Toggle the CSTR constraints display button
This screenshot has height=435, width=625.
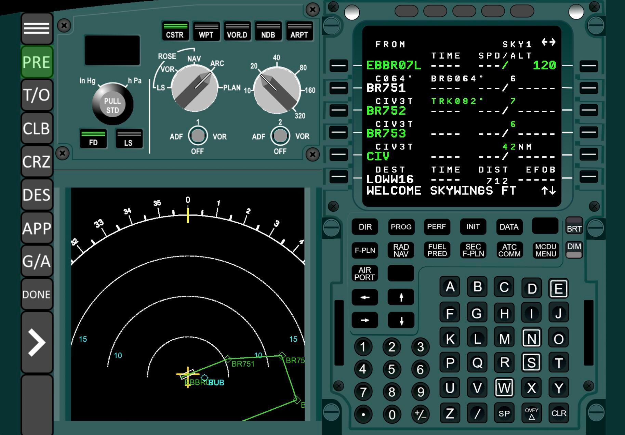[175, 31]
